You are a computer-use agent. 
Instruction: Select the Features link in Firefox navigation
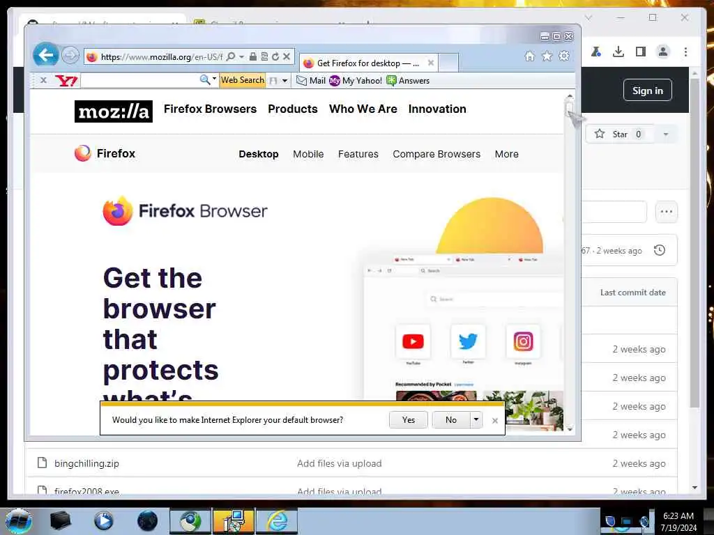point(358,154)
